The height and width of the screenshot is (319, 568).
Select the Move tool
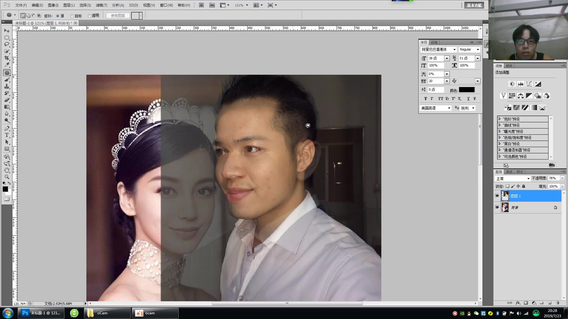click(7, 31)
